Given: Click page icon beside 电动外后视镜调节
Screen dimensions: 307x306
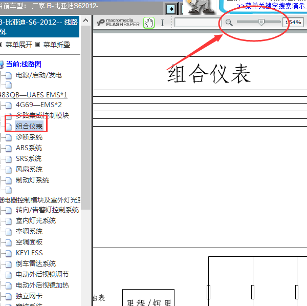Looking at the screenshot, I should 8,275.
